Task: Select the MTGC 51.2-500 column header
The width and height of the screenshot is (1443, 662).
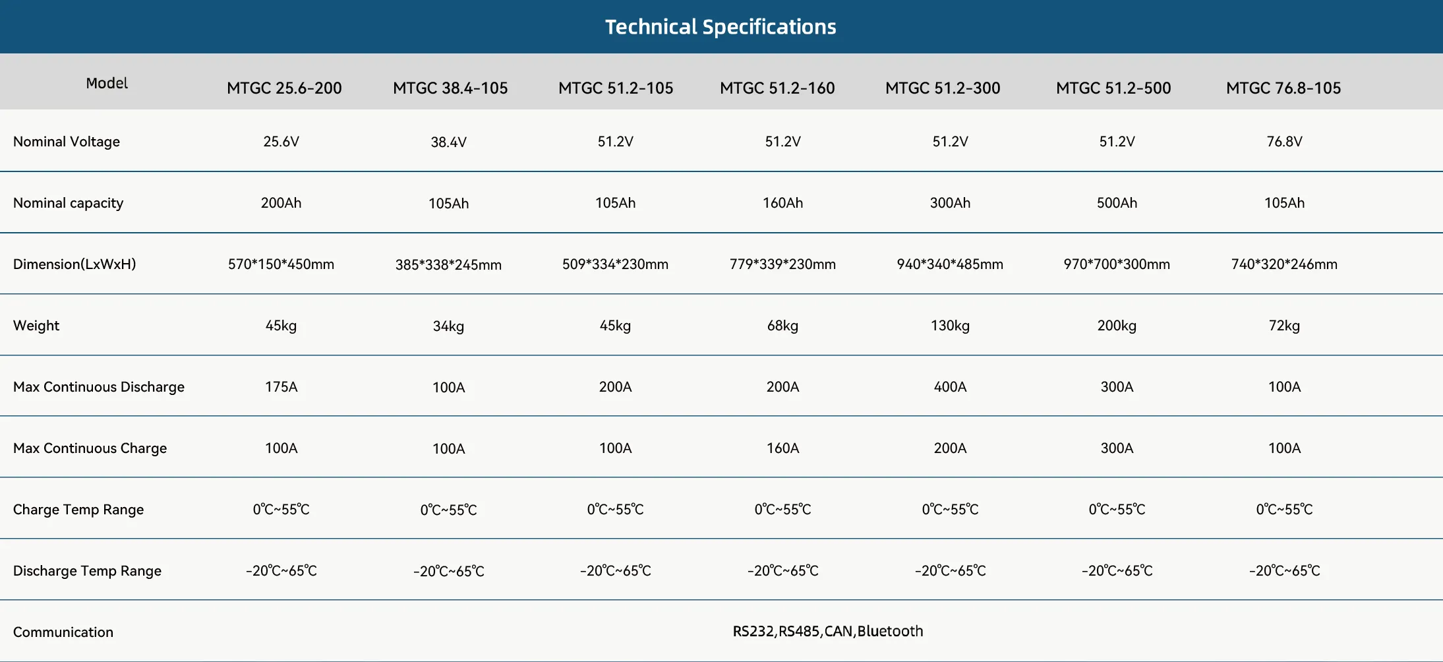Action: [1113, 88]
